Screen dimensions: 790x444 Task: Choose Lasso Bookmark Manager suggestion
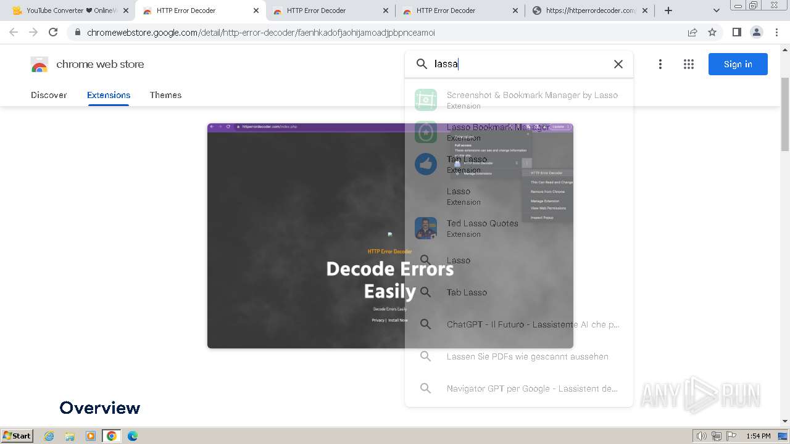(x=518, y=132)
